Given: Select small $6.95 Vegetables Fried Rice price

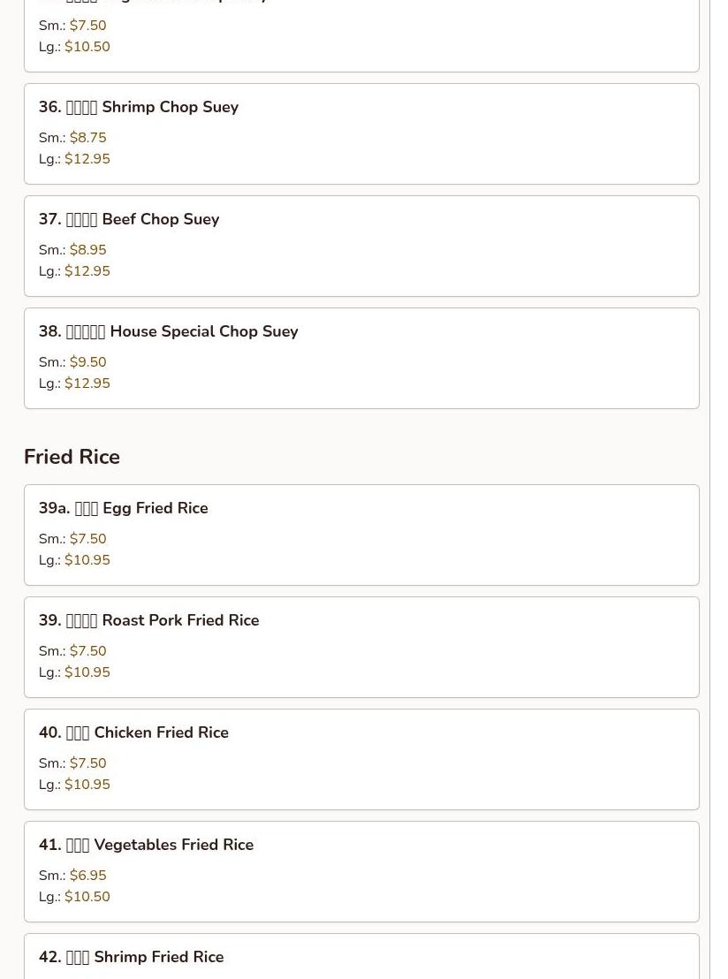Looking at the screenshot, I should click(87, 876).
